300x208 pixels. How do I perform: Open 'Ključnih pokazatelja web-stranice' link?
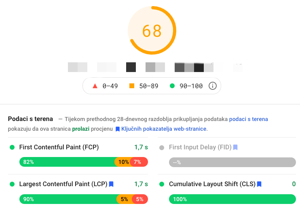[x=164, y=129]
